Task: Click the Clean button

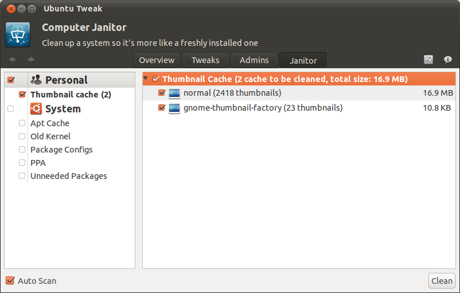Action: (x=442, y=281)
